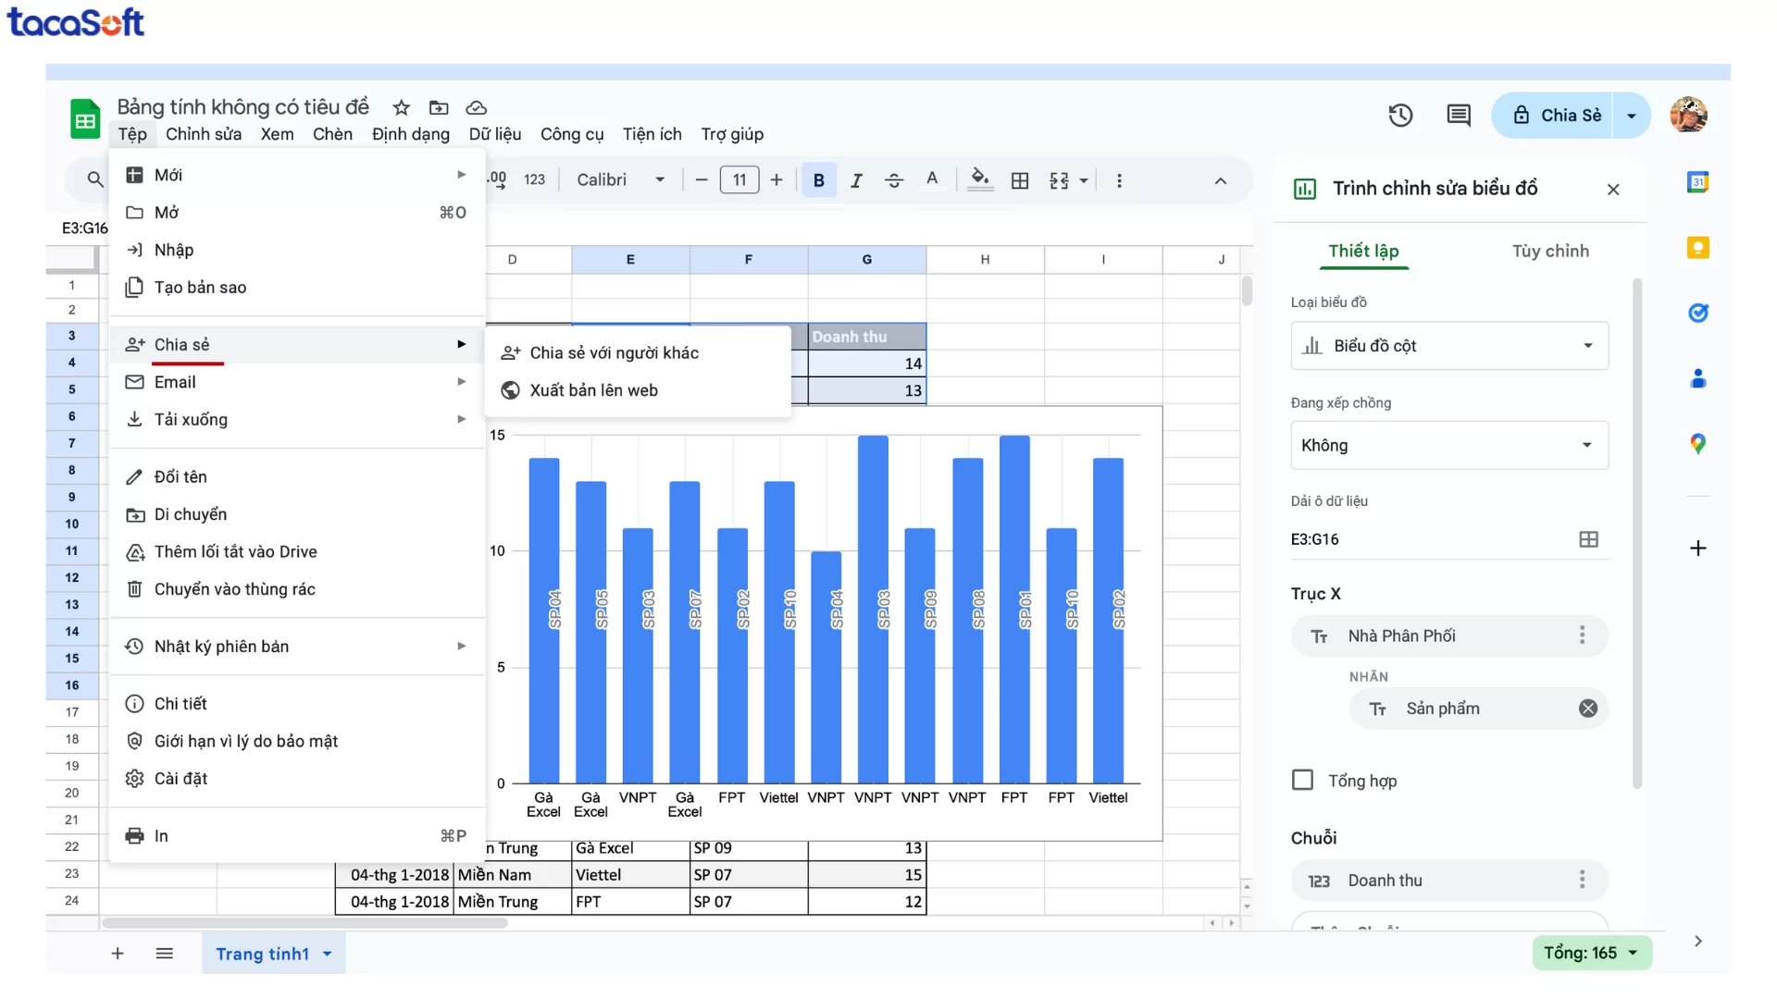
Task: Open Google Keep in the right sidebar
Action: pyautogui.click(x=1698, y=247)
